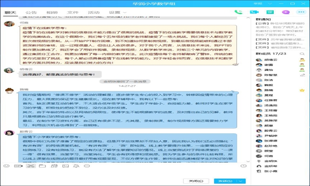Click the GIF recording icon
310x186 pixels.
pos(19,166)
